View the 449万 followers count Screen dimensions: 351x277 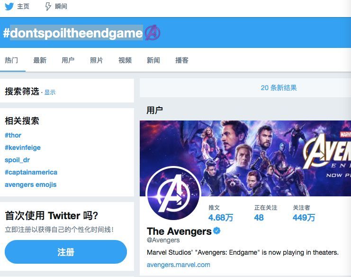(304, 217)
